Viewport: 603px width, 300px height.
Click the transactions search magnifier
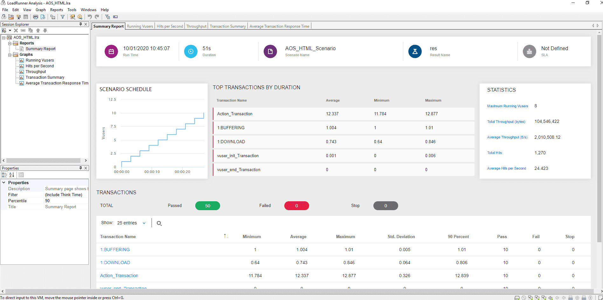[x=159, y=223]
